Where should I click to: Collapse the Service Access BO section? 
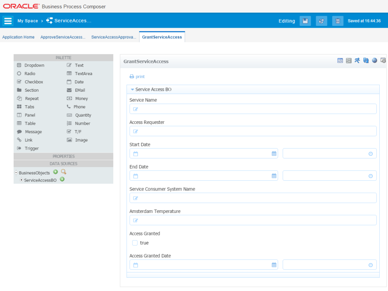[x=132, y=90]
